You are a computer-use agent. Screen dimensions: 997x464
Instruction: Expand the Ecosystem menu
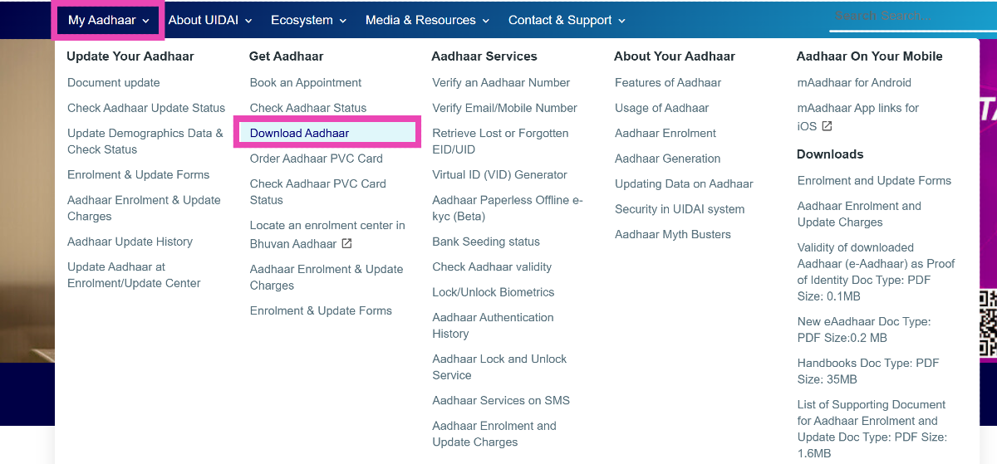tap(308, 20)
